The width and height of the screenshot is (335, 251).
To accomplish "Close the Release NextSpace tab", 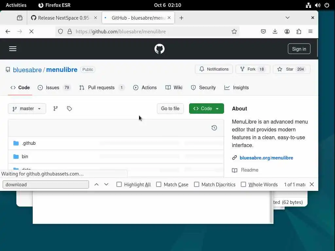I will (96, 18).
